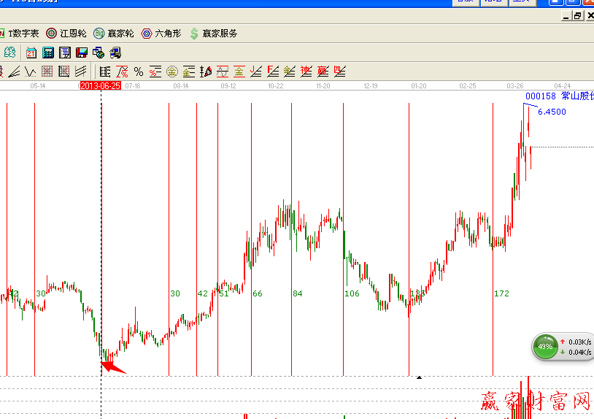This screenshot has height=419, width=594.
Task: Open the calculator icon
Action: pos(48,53)
